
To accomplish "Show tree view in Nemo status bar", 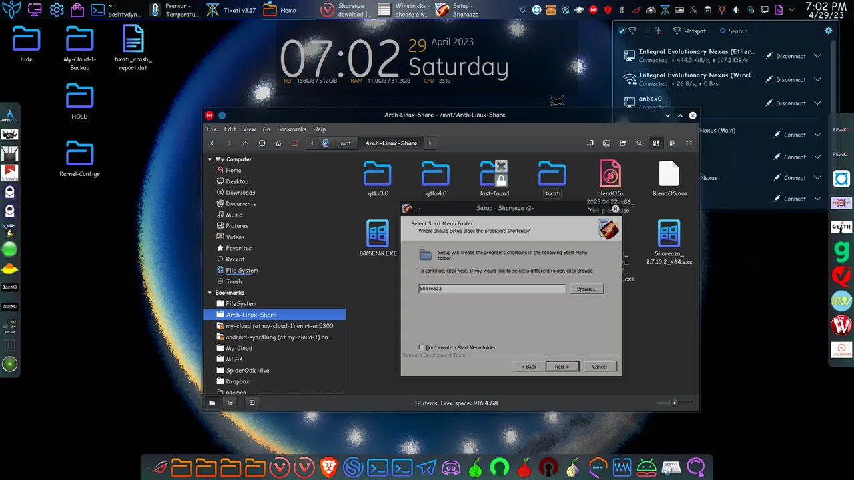I will pos(230,403).
